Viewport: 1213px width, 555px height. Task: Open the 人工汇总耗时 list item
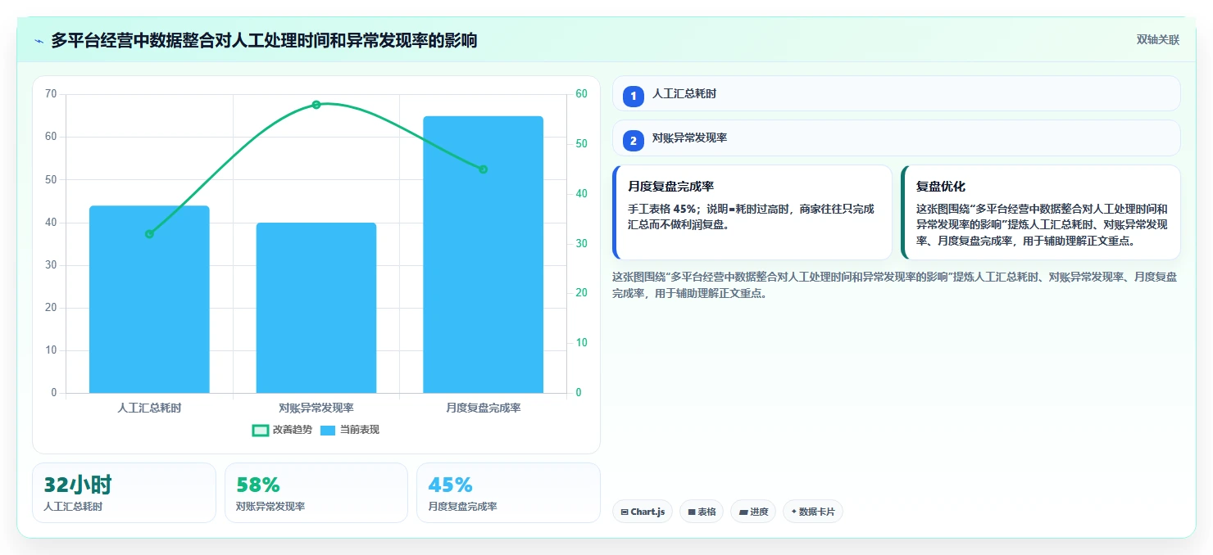[x=896, y=94]
